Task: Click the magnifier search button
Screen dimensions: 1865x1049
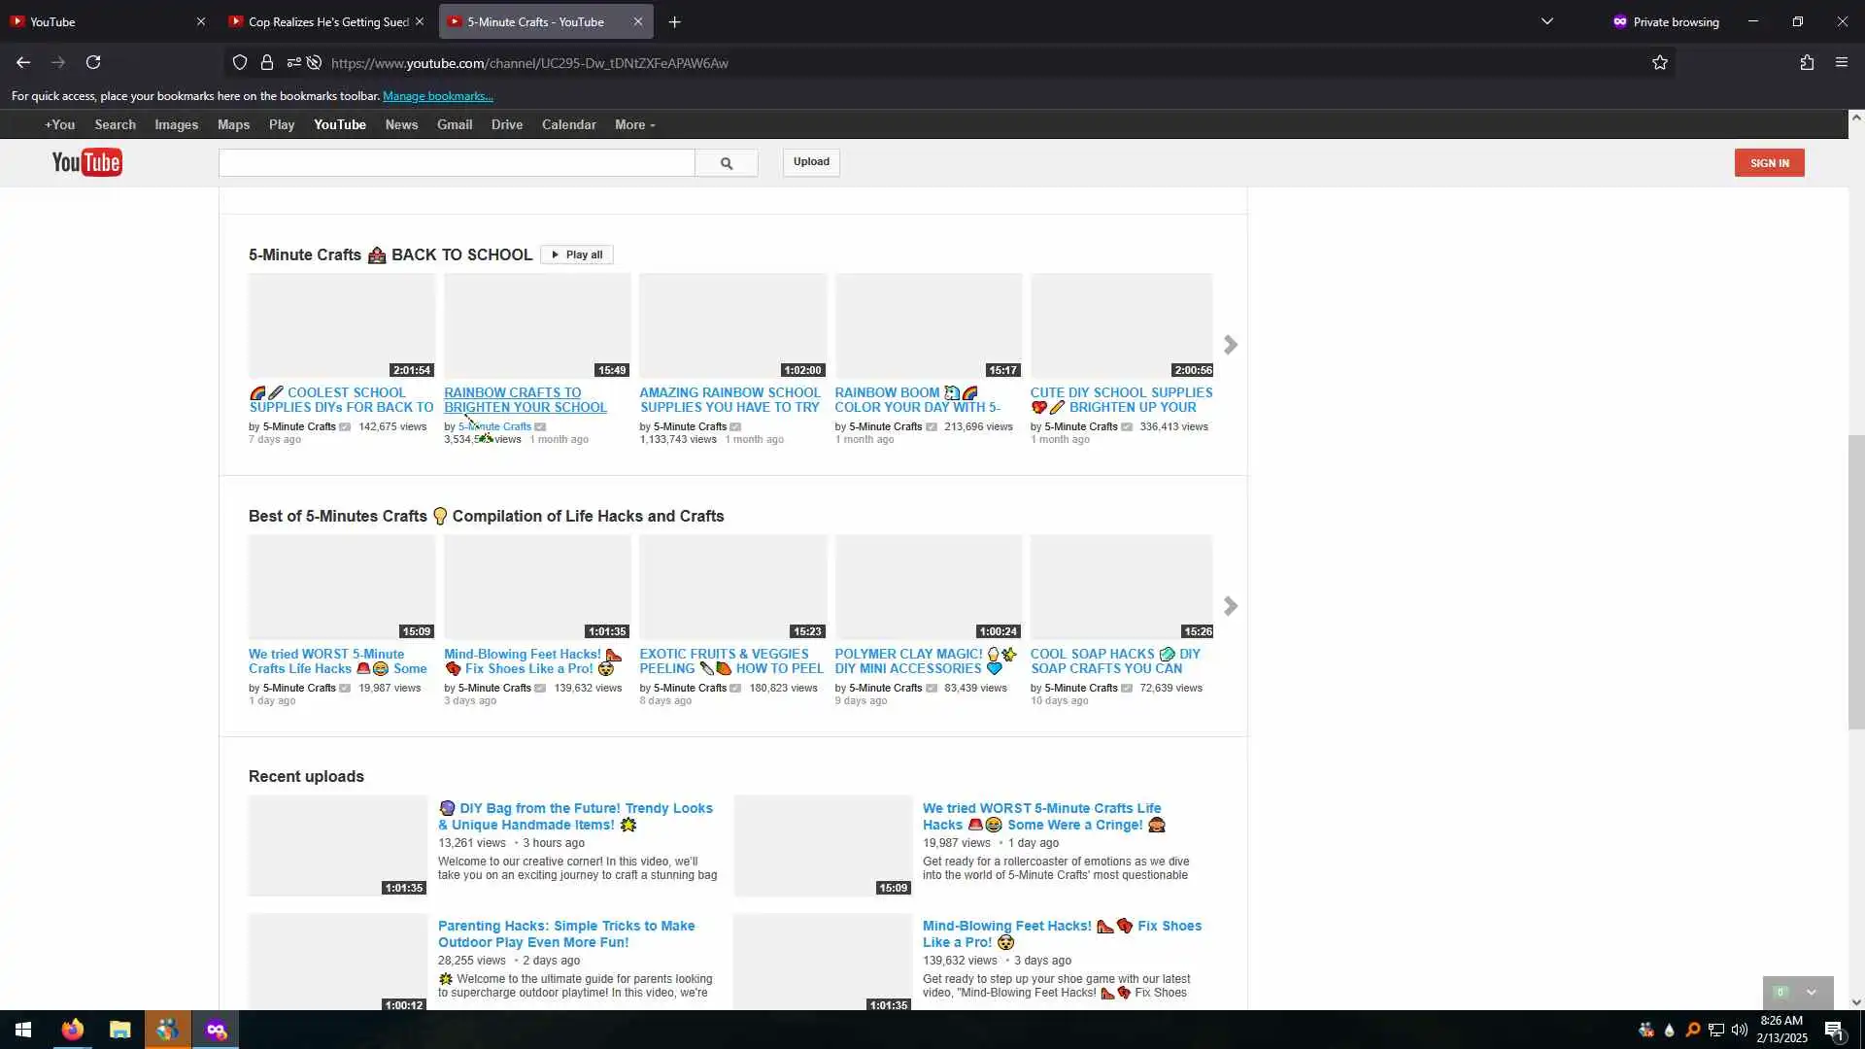Action: [726, 163]
